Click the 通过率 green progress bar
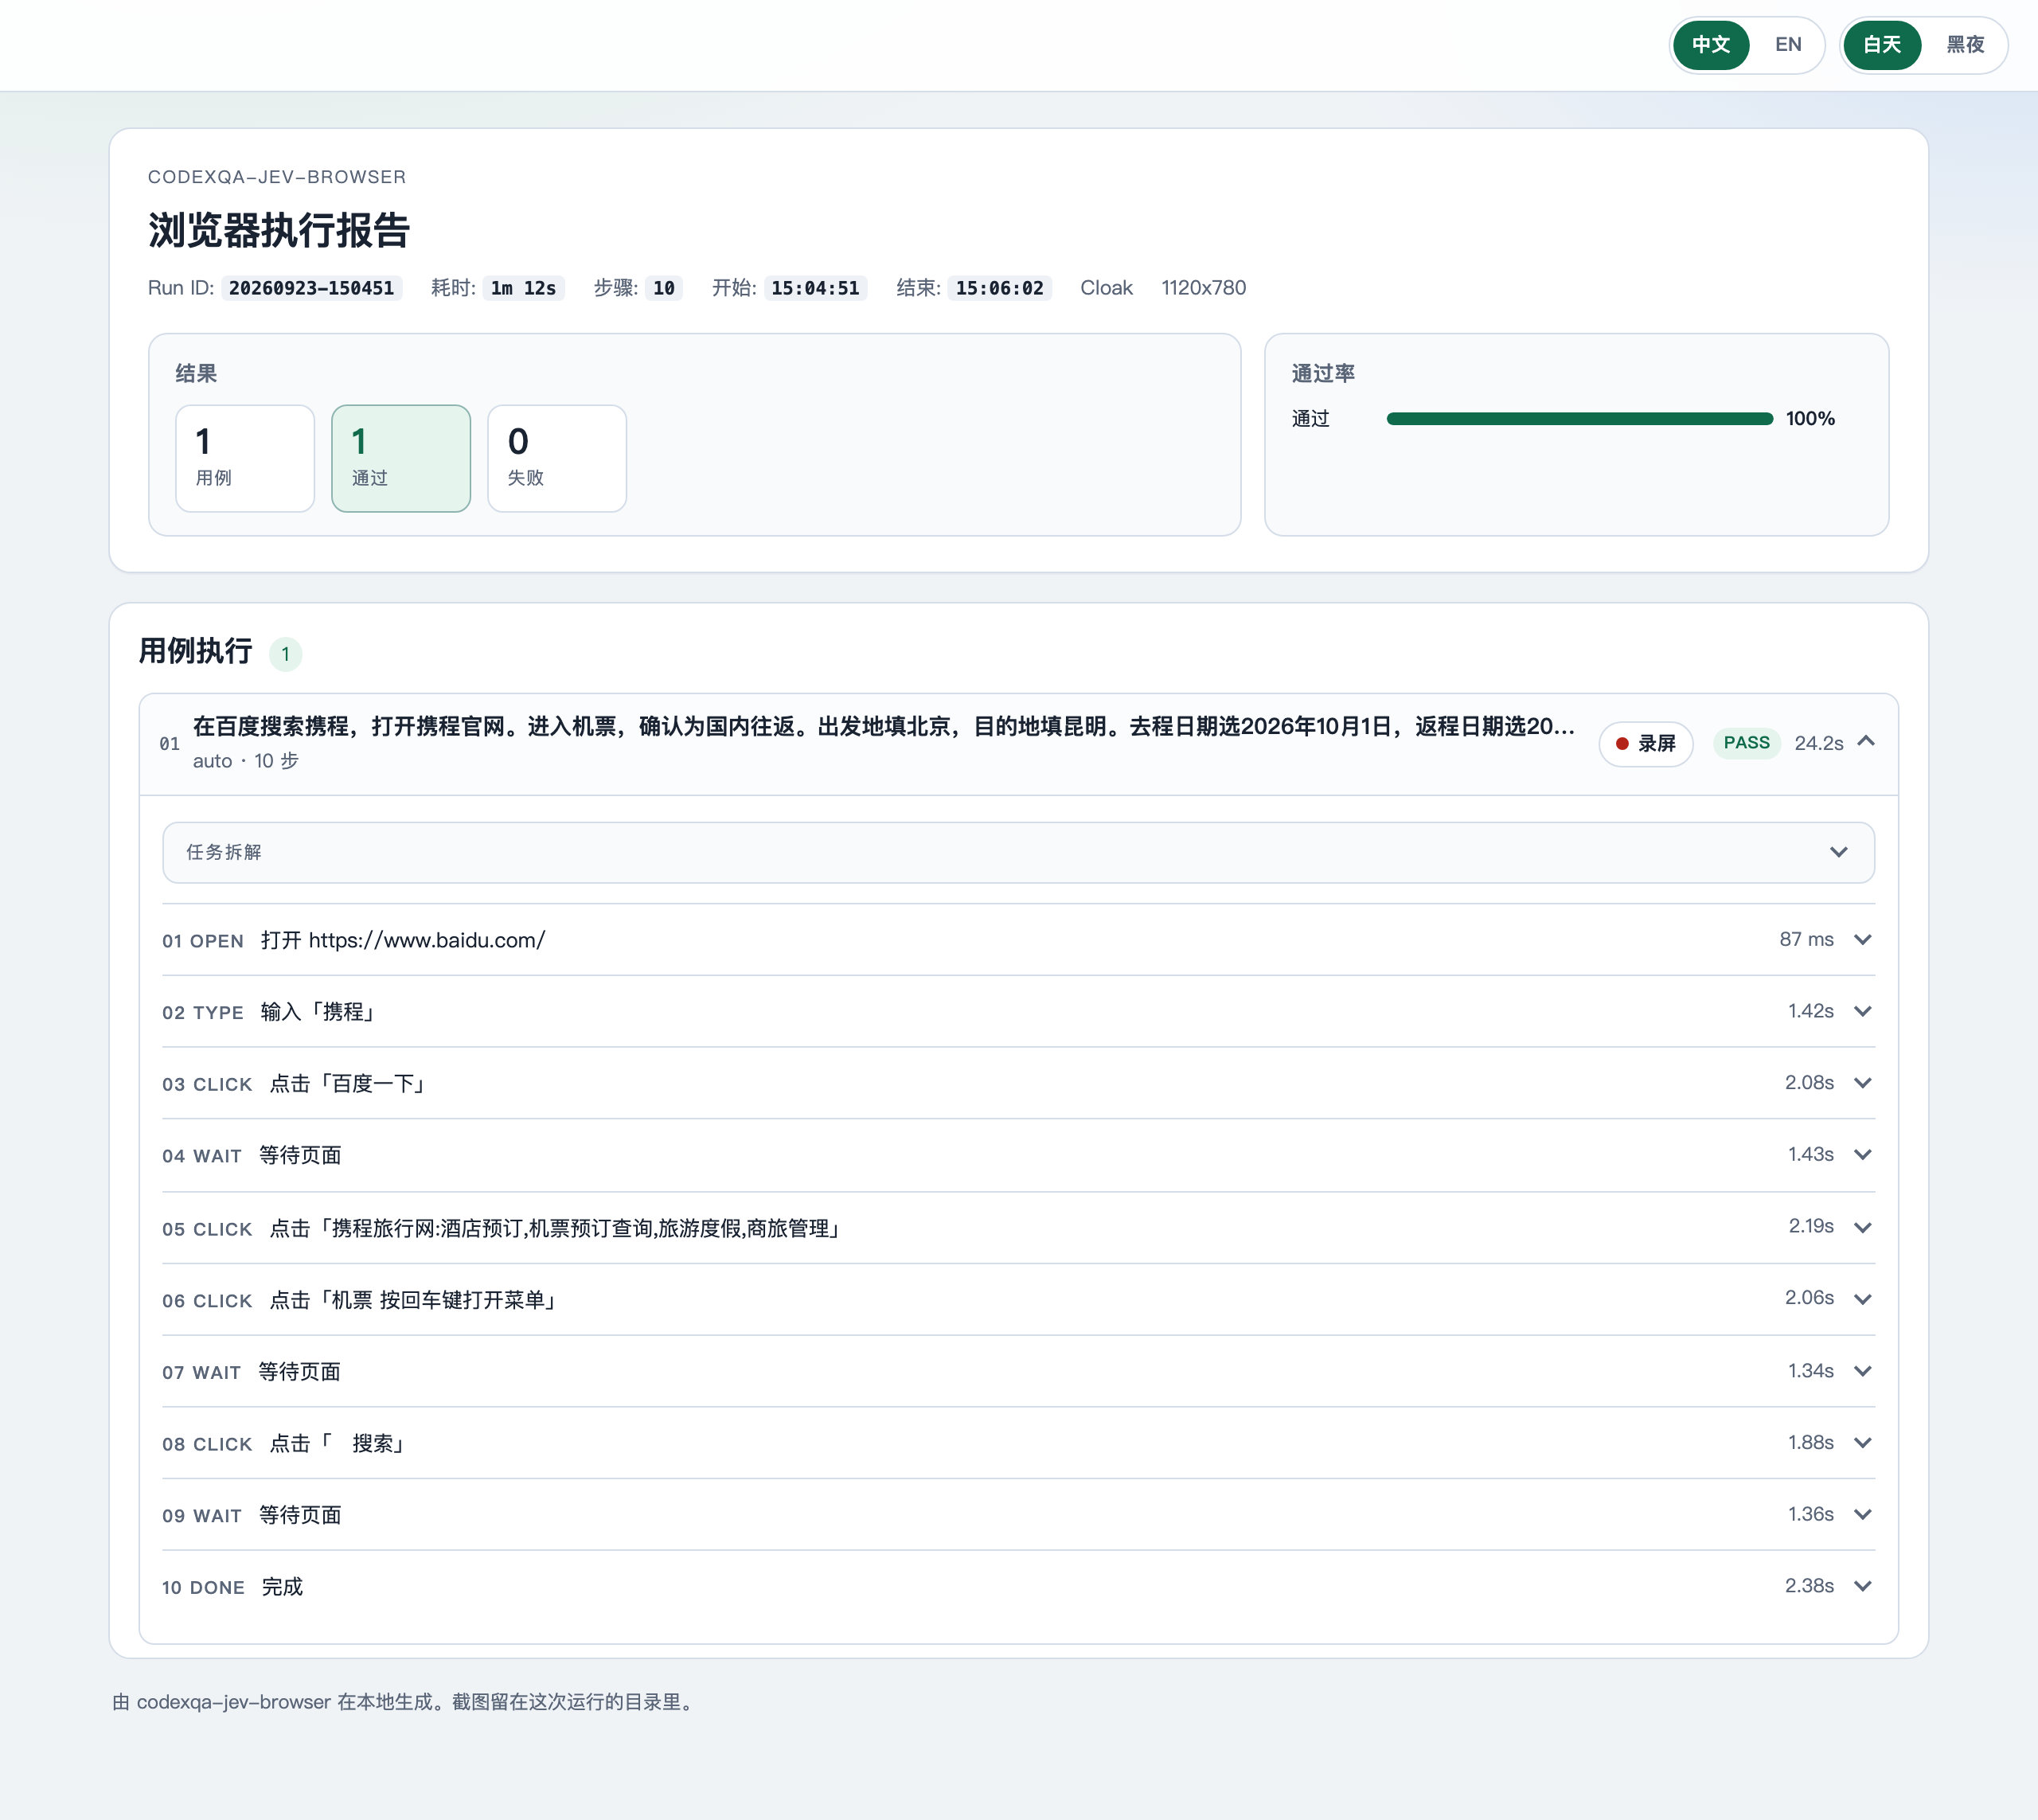Viewport: 2038px width, 1820px height. tap(1579, 419)
